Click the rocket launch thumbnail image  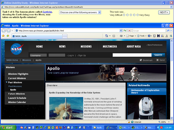(66, 108)
